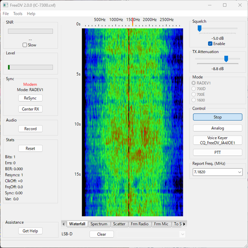Click the 'ClkOff: +0' stat
Viewport: 248px width, 248px height.
tap(14, 181)
